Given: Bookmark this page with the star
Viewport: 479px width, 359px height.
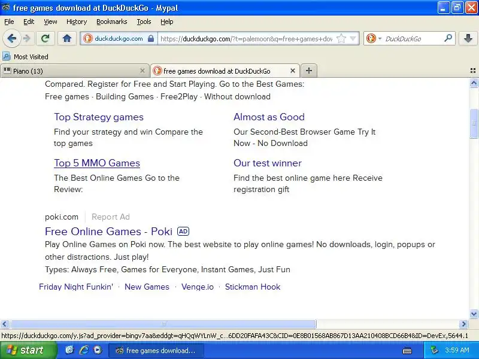Looking at the screenshot, I should [x=341, y=38].
